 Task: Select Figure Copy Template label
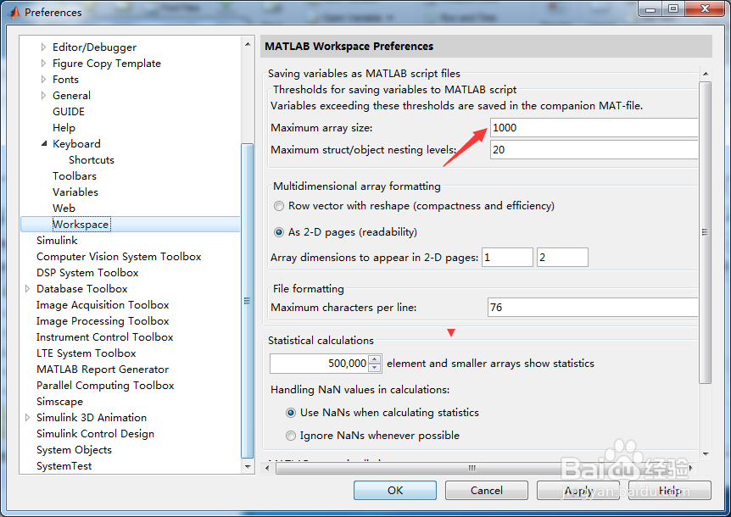(107, 63)
